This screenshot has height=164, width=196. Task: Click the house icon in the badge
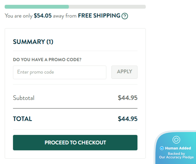(x=176, y=140)
